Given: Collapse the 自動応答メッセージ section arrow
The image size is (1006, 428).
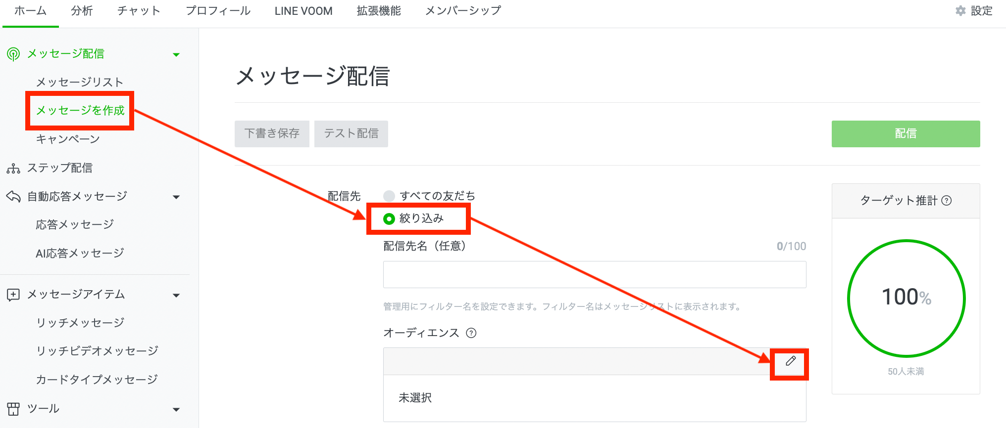Looking at the screenshot, I should pos(176,197).
